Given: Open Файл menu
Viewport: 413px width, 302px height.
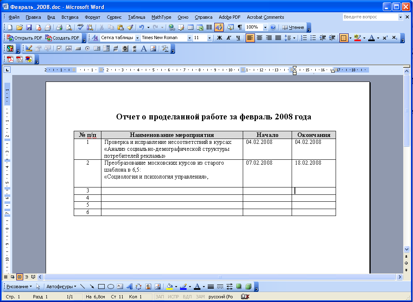Looking at the screenshot, I should (14, 17).
